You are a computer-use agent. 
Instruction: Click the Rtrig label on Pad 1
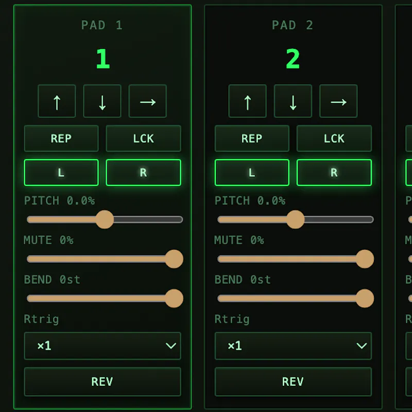tap(41, 319)
